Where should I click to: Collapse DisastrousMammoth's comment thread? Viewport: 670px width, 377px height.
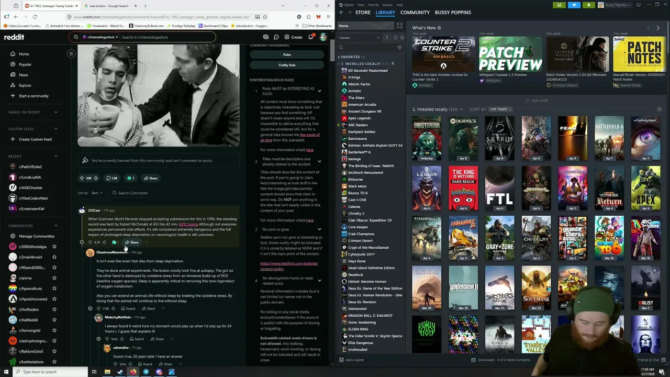coord(90,308)
